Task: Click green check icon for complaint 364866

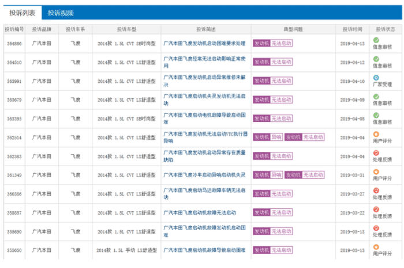Action: 376,40
